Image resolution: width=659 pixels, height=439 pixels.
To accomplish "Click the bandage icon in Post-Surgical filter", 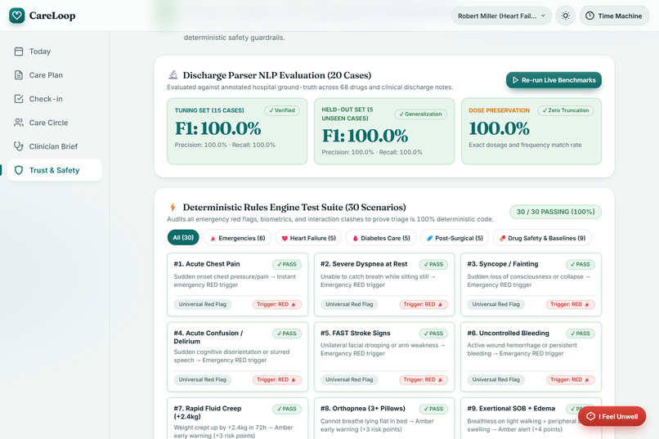I will tap(429, 238).
